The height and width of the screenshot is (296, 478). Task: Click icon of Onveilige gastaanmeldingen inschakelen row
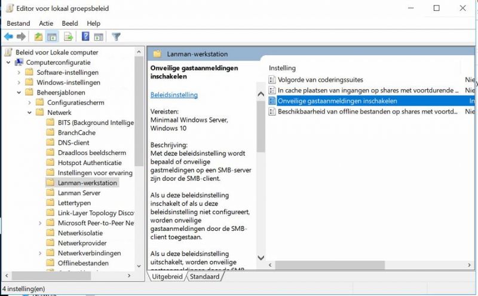coord(272,101)
